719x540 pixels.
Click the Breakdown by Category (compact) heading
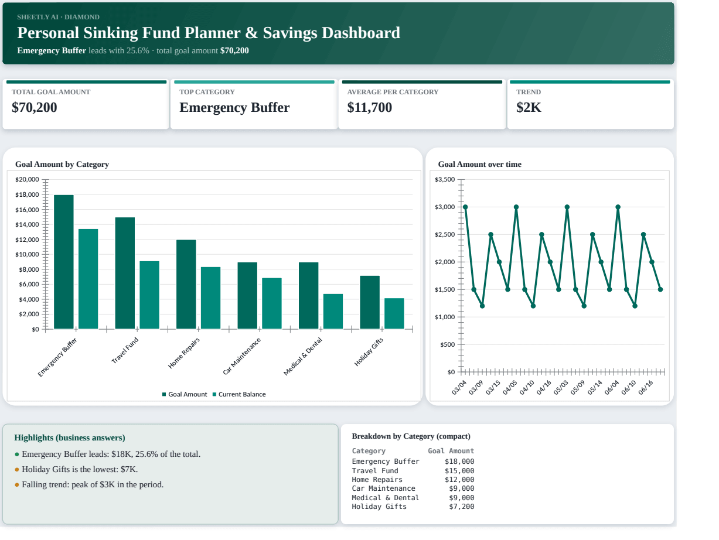tap(411, 436)
